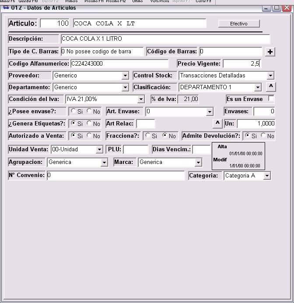Click the Código de Barras field
The width and height of the screenshot is (294, 303).
tap(231, 52)
